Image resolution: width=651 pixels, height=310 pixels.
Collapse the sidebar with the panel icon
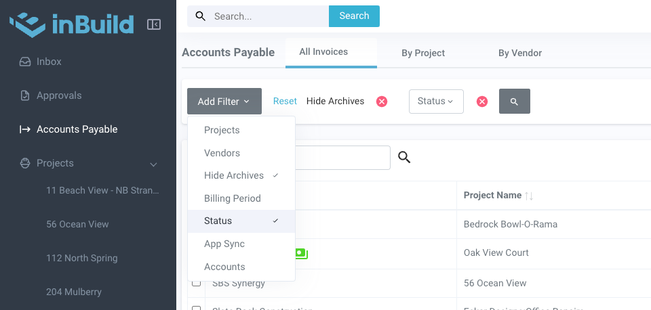point(154,24)
